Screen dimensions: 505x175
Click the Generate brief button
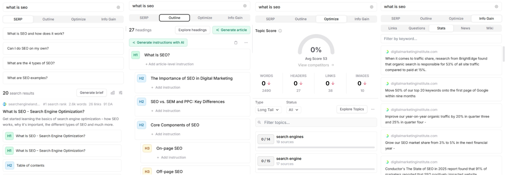[x=91, y=93]
